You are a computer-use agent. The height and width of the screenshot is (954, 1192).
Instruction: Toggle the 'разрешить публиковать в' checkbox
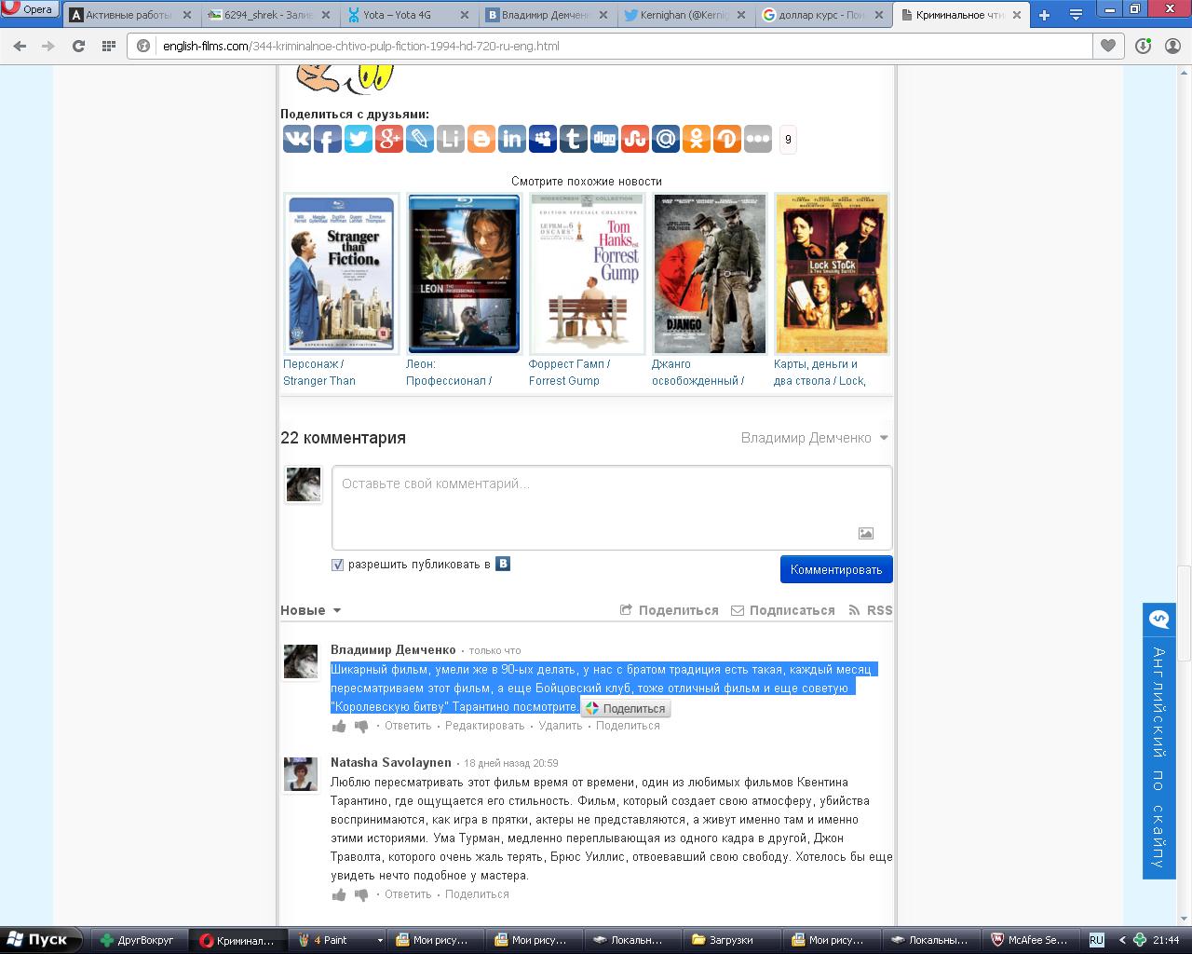point(338,565)
